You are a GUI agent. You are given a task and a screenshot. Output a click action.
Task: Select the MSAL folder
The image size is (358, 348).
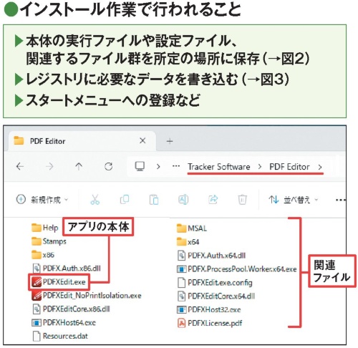point(192,228)
